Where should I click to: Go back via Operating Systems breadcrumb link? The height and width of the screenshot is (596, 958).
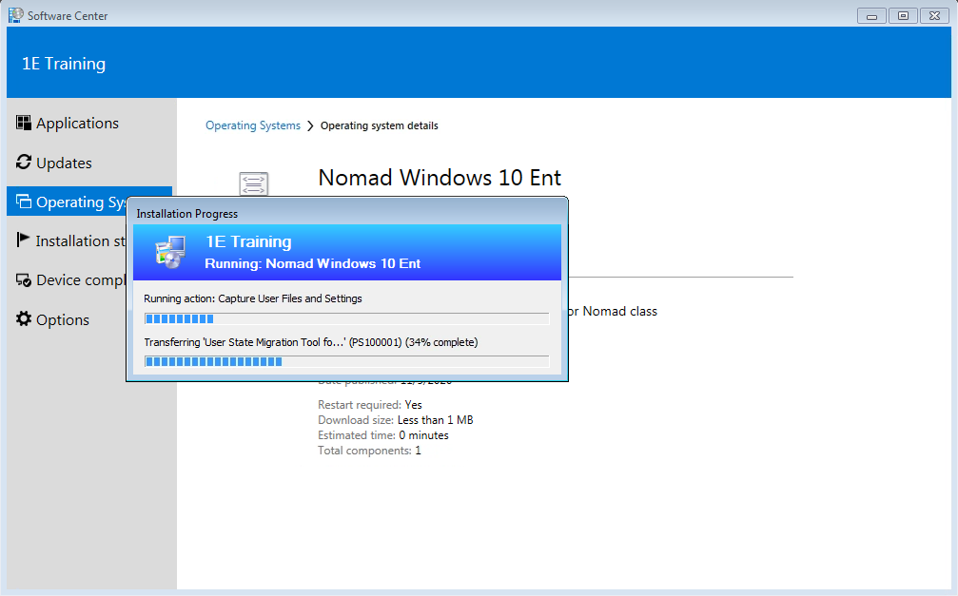(x=252, y=125)
